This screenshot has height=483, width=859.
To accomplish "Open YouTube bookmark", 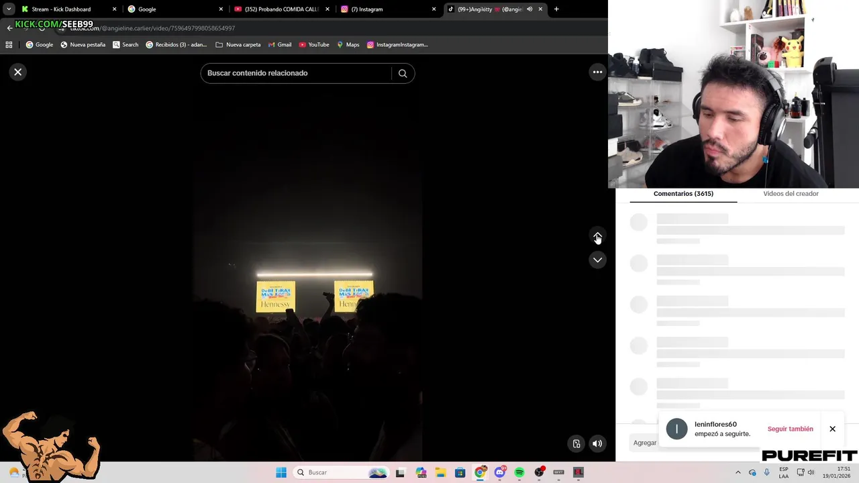I will [314, 44].
